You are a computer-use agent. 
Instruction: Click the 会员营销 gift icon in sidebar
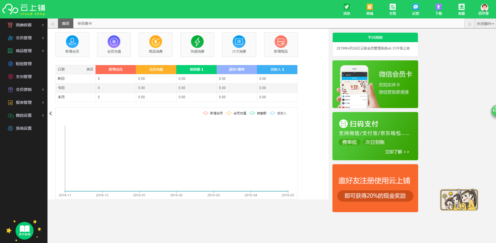pyautogui.click(x=10, y=90)
